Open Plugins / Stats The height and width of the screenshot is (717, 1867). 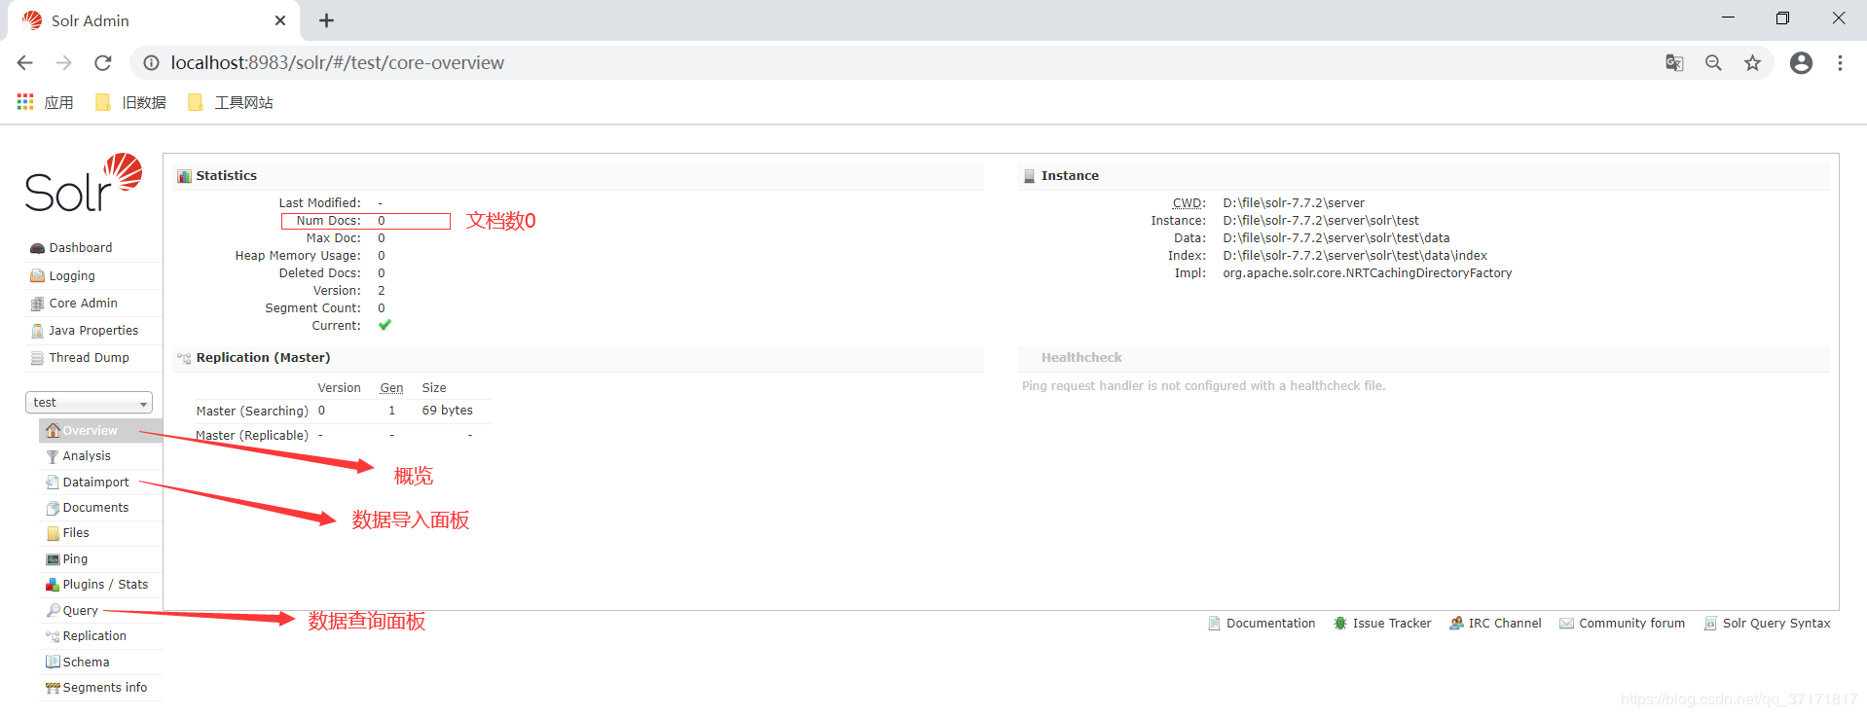[105, 585]
